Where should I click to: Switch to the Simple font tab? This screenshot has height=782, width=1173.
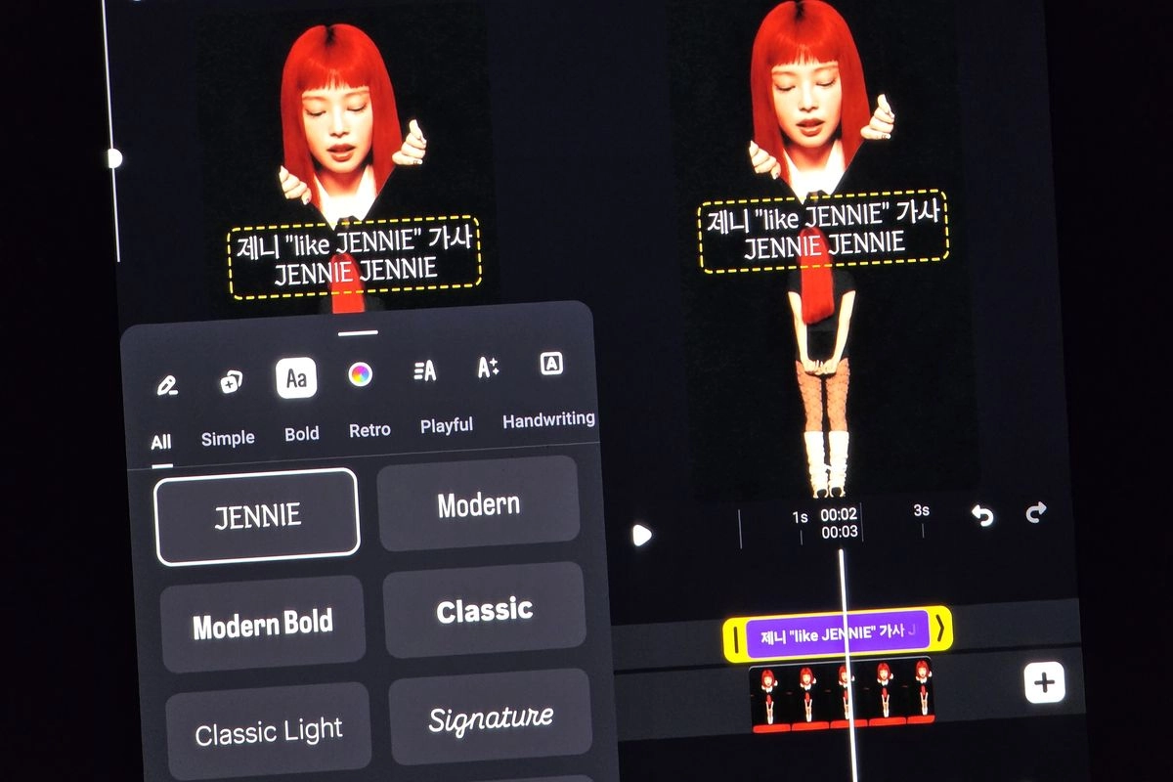(228, 438)
